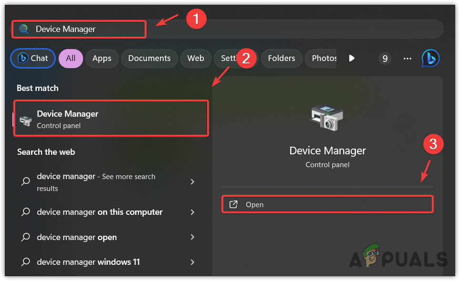Select the Web filter tab
Image resolution: width=460 pixels, height=281 pixels.
pyautogui.click(x=196, y=58)
